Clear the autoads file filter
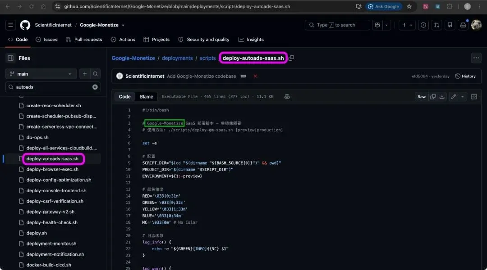487x270 pixels. click(x=95, y=87)
